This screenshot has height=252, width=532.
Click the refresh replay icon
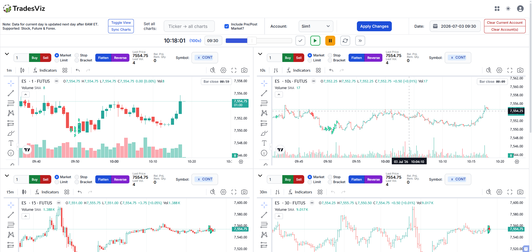[x=345, y=41]
